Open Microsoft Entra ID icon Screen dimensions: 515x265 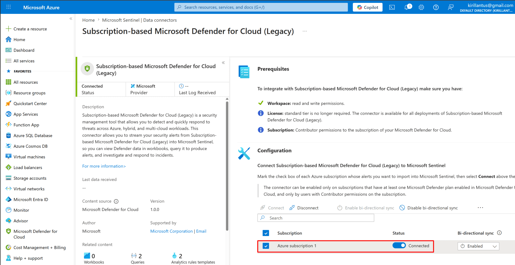8,199
